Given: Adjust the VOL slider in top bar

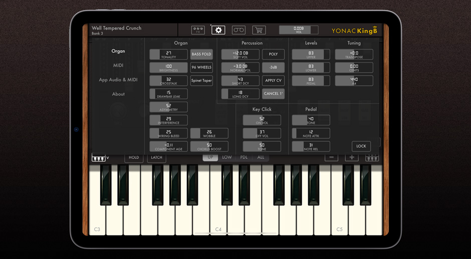Looking at the screenshot, I should point(299,30).
